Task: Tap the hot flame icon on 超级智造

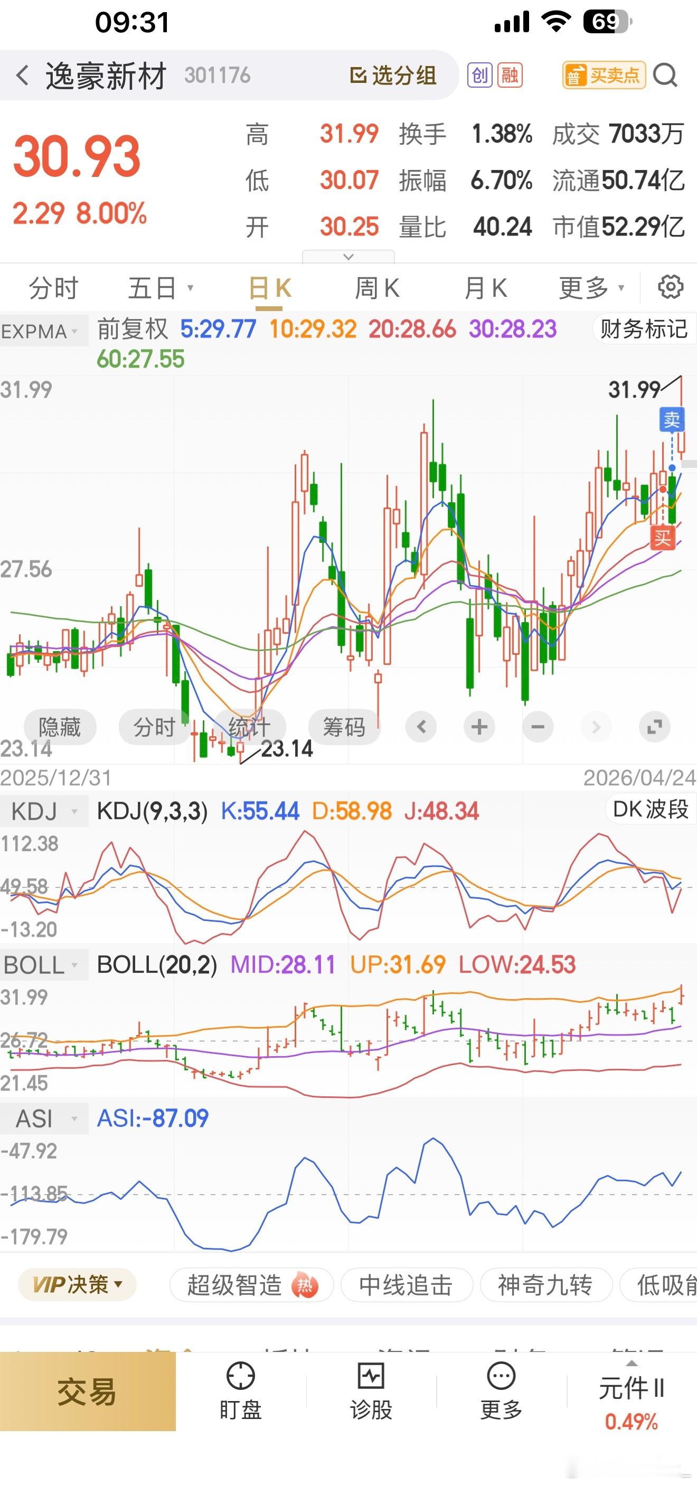Action: [x=305, y=1285]
